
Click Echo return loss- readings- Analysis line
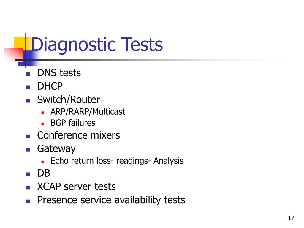[117, 161]
